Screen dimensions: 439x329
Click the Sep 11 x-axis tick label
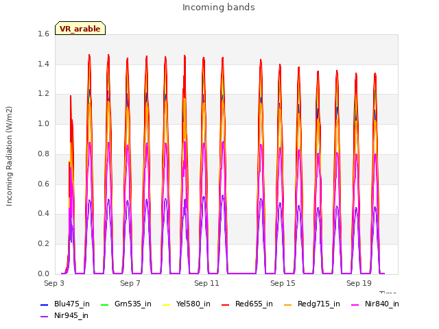pyautogui.click(x=206, y=283)
